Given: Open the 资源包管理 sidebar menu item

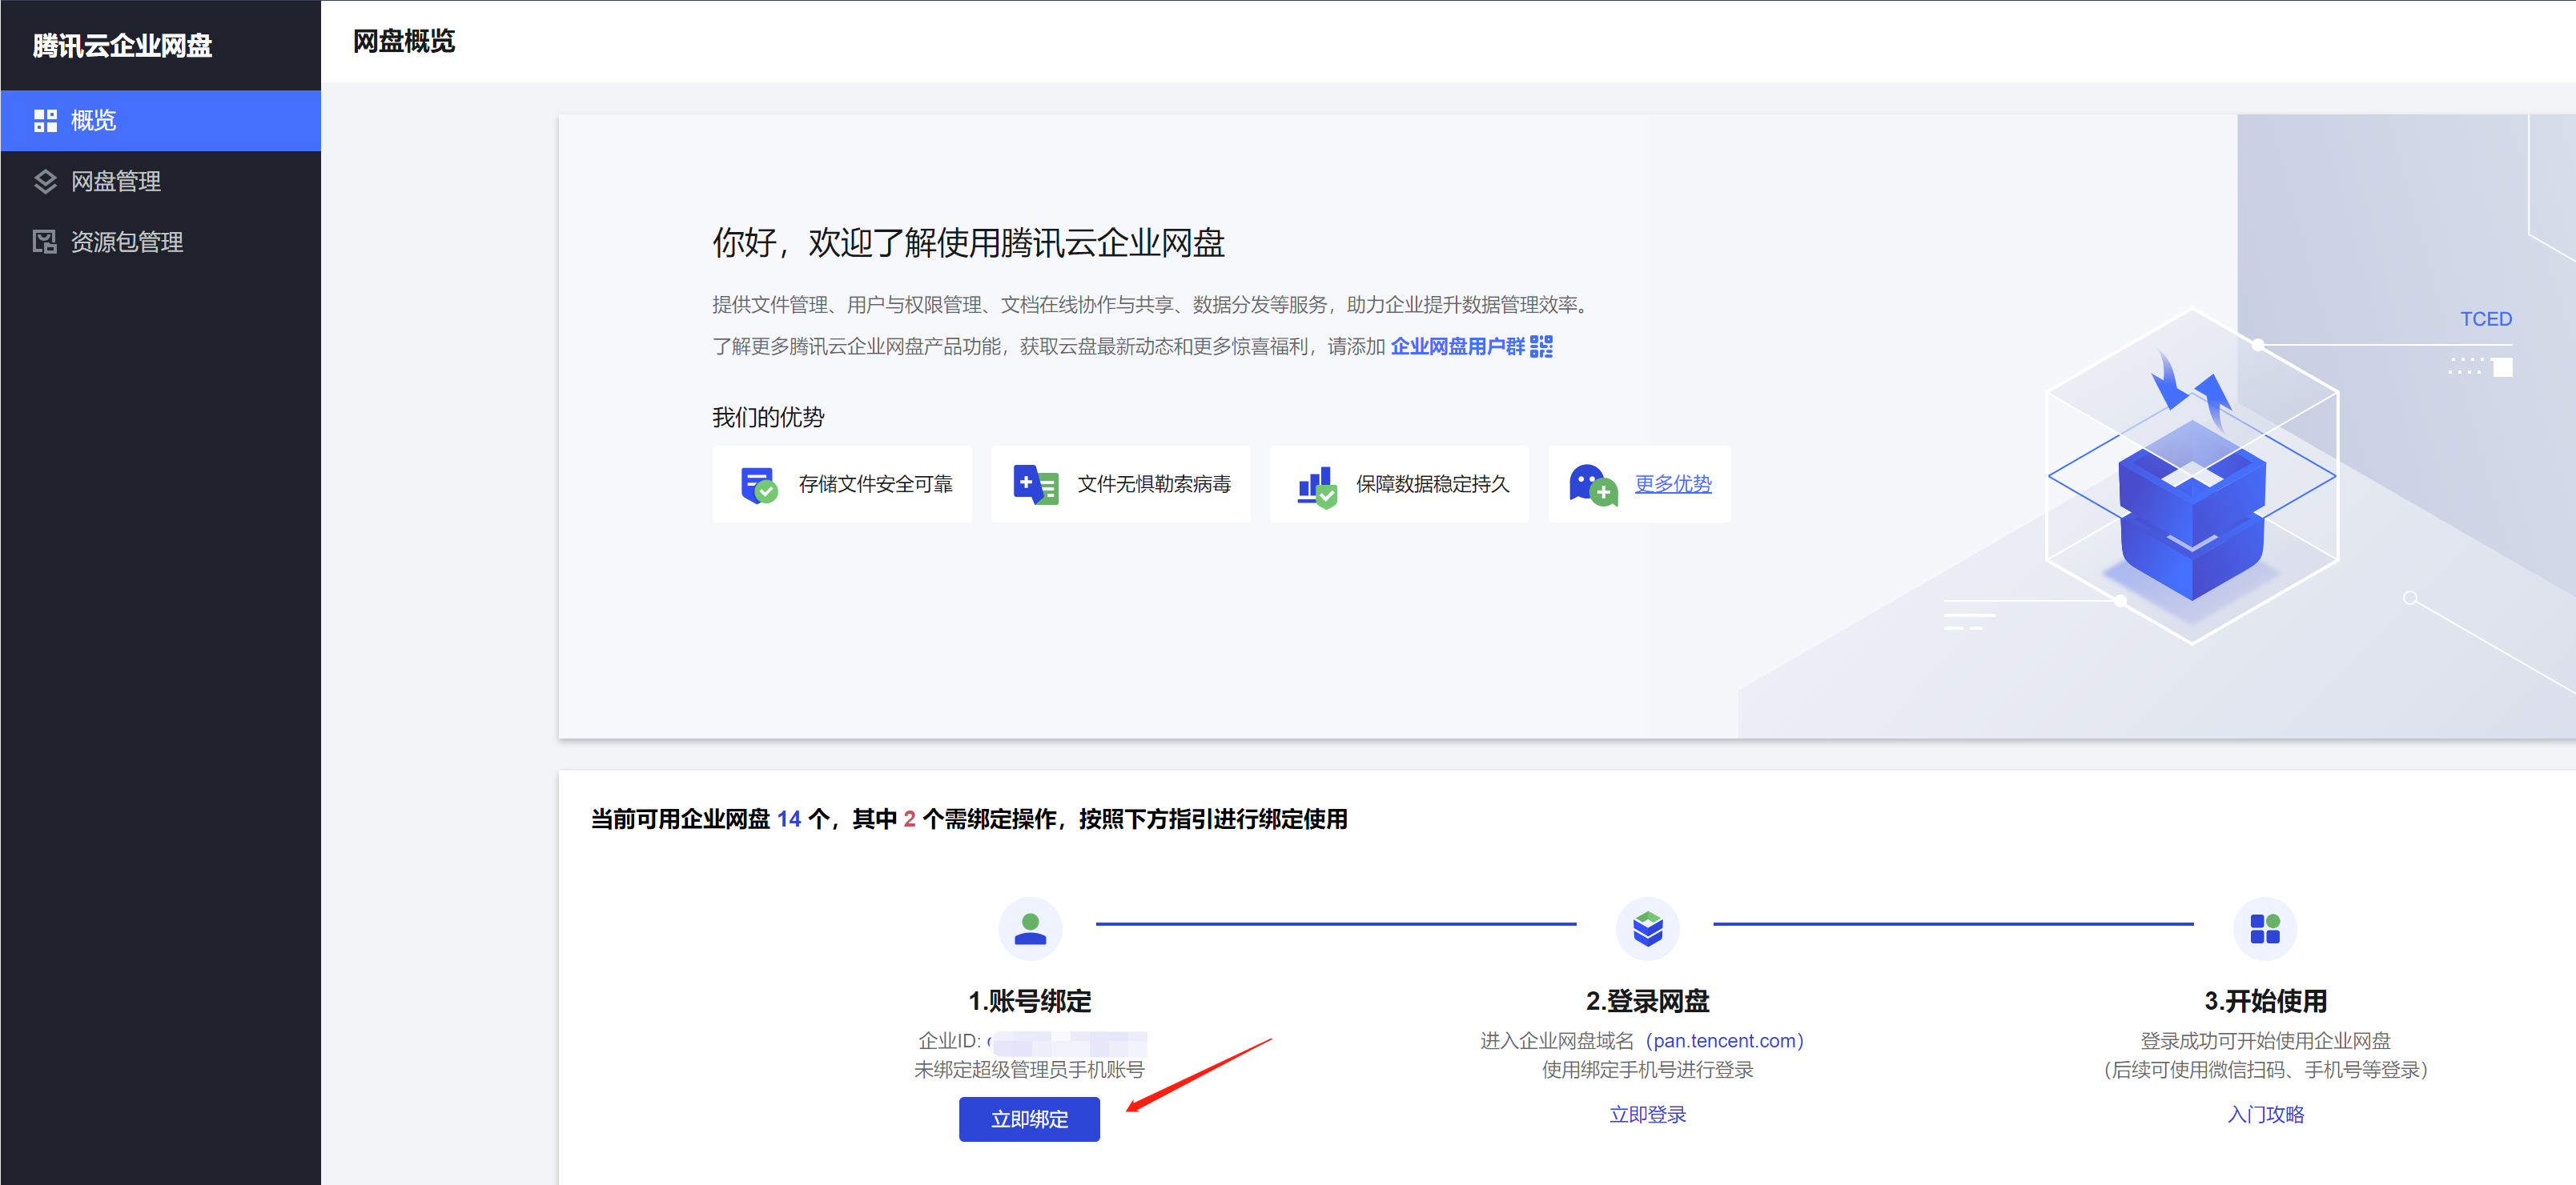Looking at the screenshot, I should pyautogui.click(x=160, y=242).
